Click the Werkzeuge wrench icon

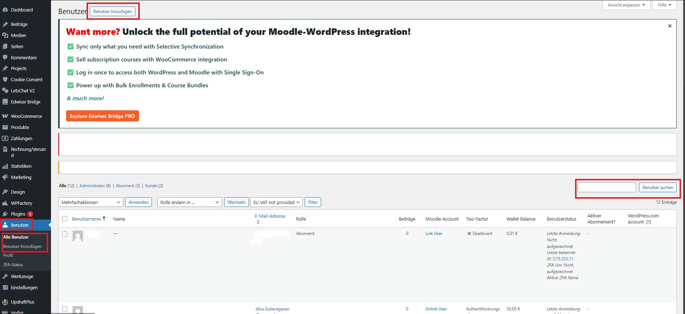5,276
